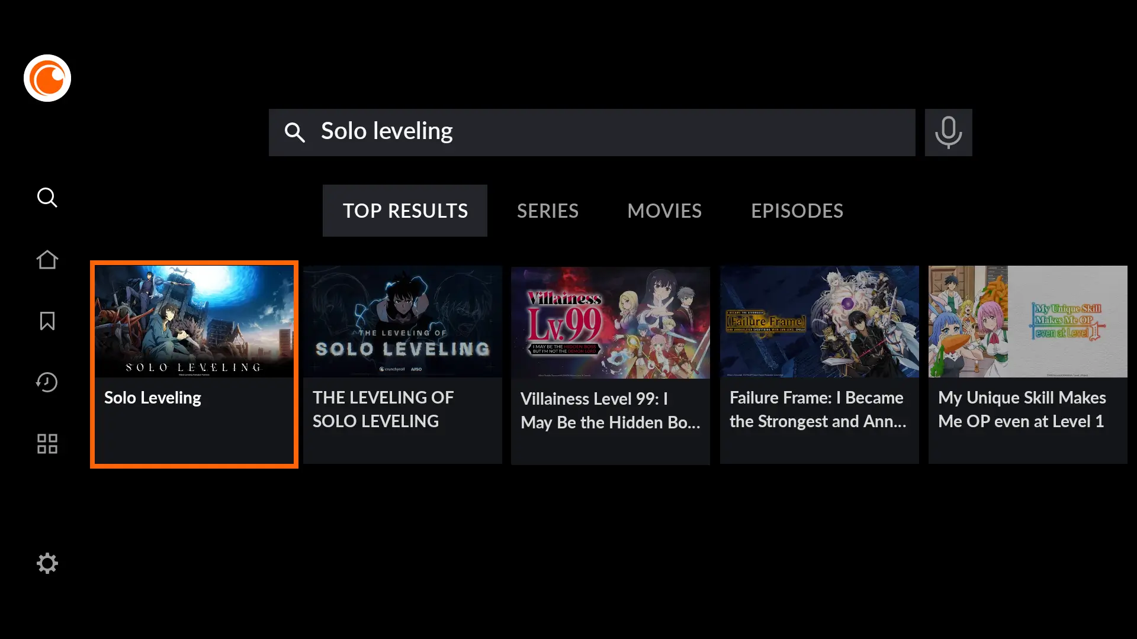Viewport: 1137px width, 639px height.
Task: Select THE LEVELING OF SOLO LEVELING
Action: (402, 364)
